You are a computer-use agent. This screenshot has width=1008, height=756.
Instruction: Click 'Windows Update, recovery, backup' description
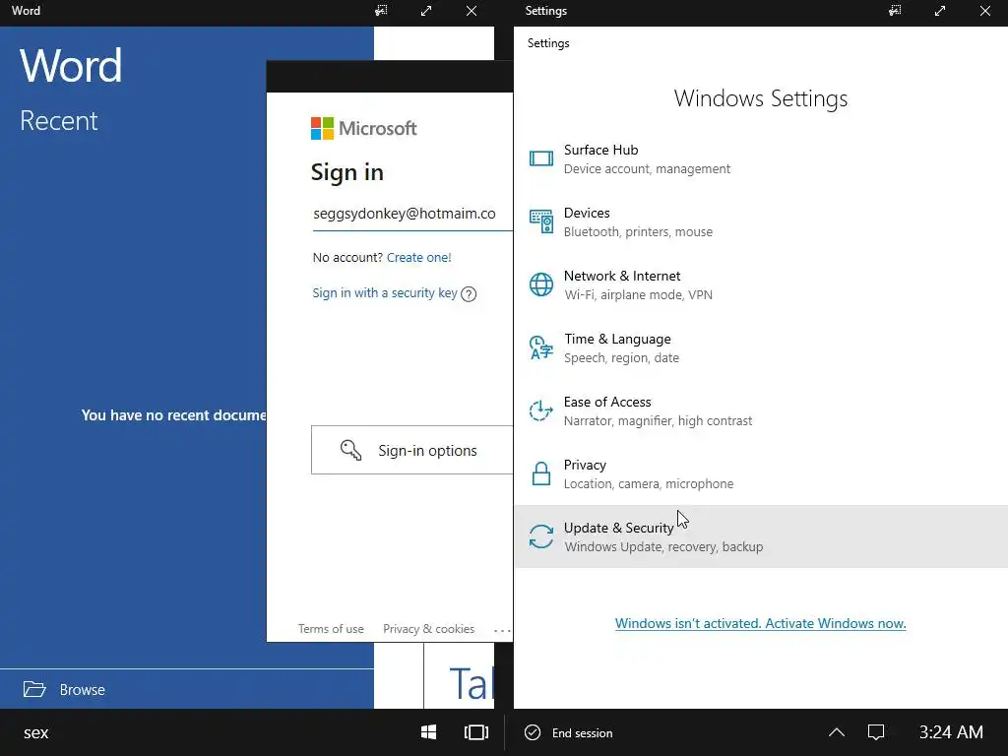pos(663,546)
